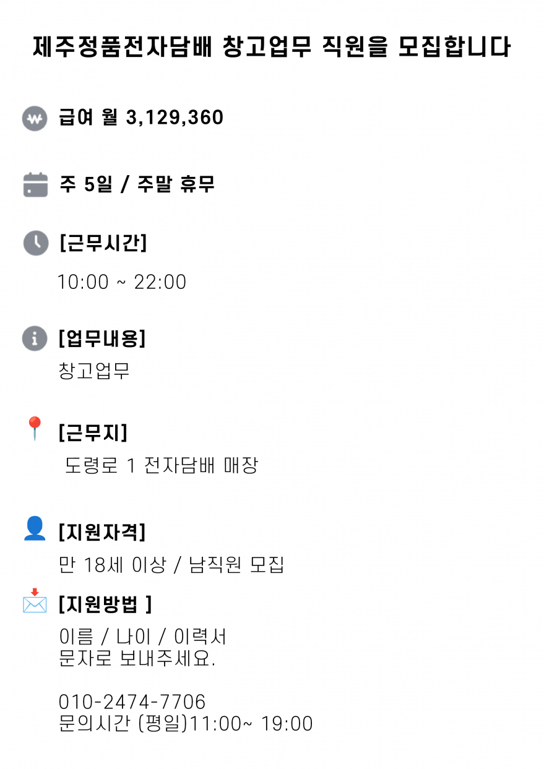Tap the 도령로 1 전자담배 매장 address
The height and width of the screenshot is (769, 544).
click(x=162, y=465)
